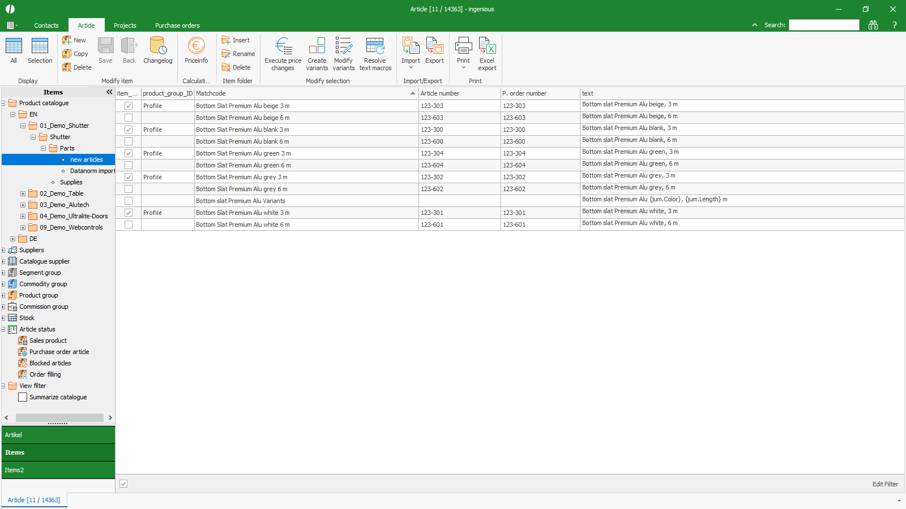Click the Edit Filter button

[x=884, y=484]
